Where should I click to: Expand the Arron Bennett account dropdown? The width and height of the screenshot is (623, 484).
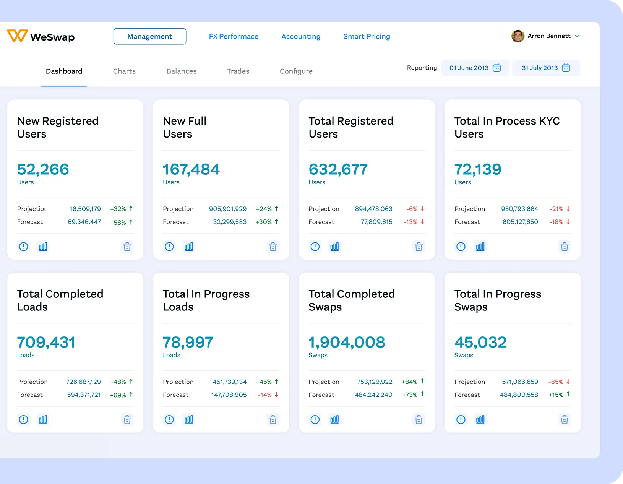pyautogui.click(x=577, y=36)
